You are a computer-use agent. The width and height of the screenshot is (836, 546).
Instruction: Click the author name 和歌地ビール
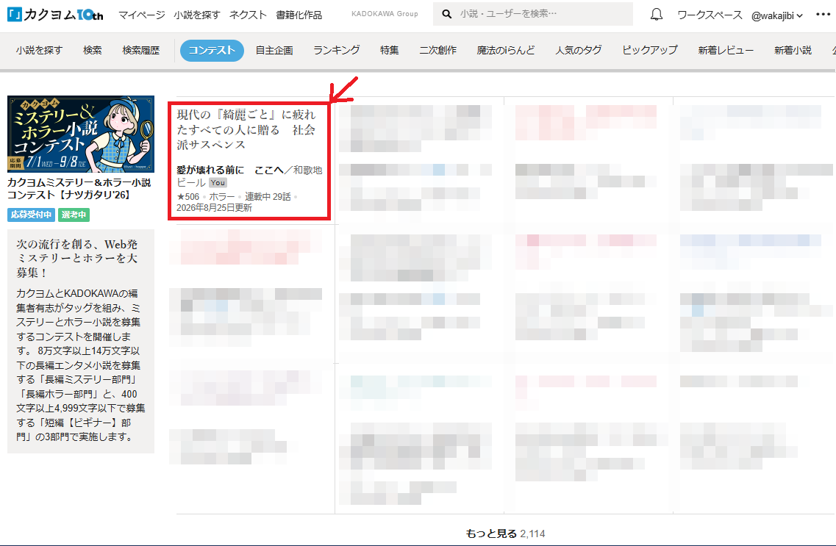249,176
